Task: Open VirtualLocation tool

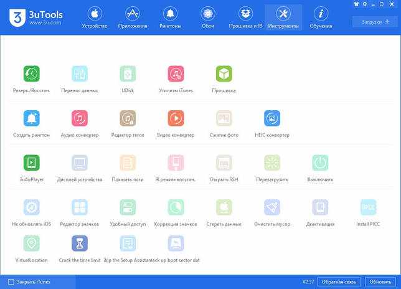Action: (x=32, y=244)
